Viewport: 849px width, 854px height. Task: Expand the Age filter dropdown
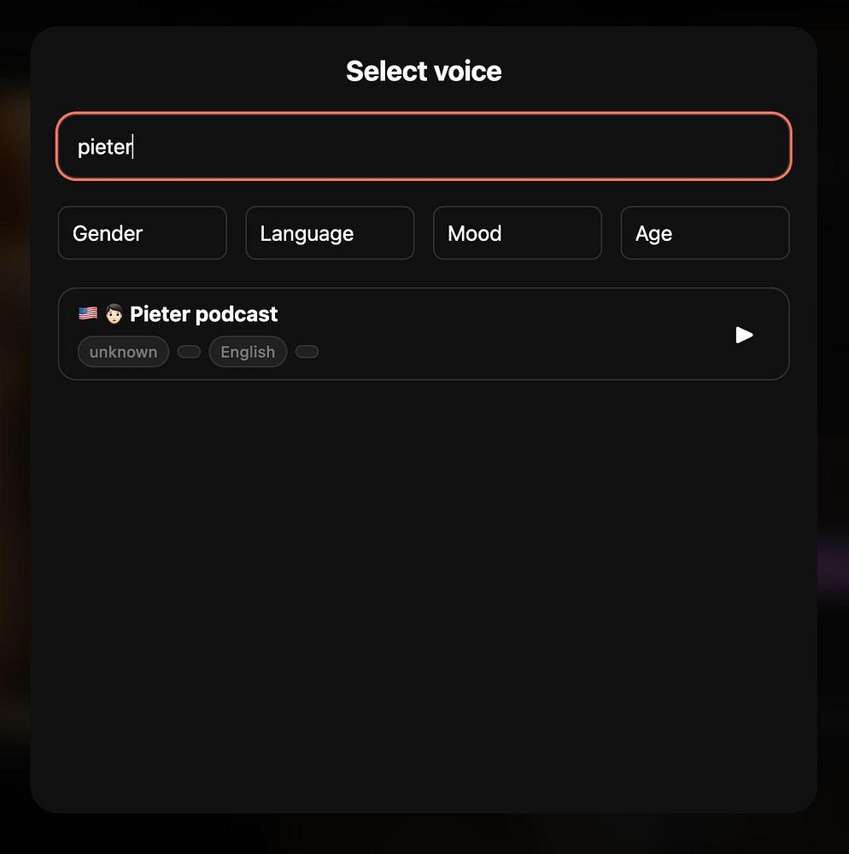pos(705,233)
